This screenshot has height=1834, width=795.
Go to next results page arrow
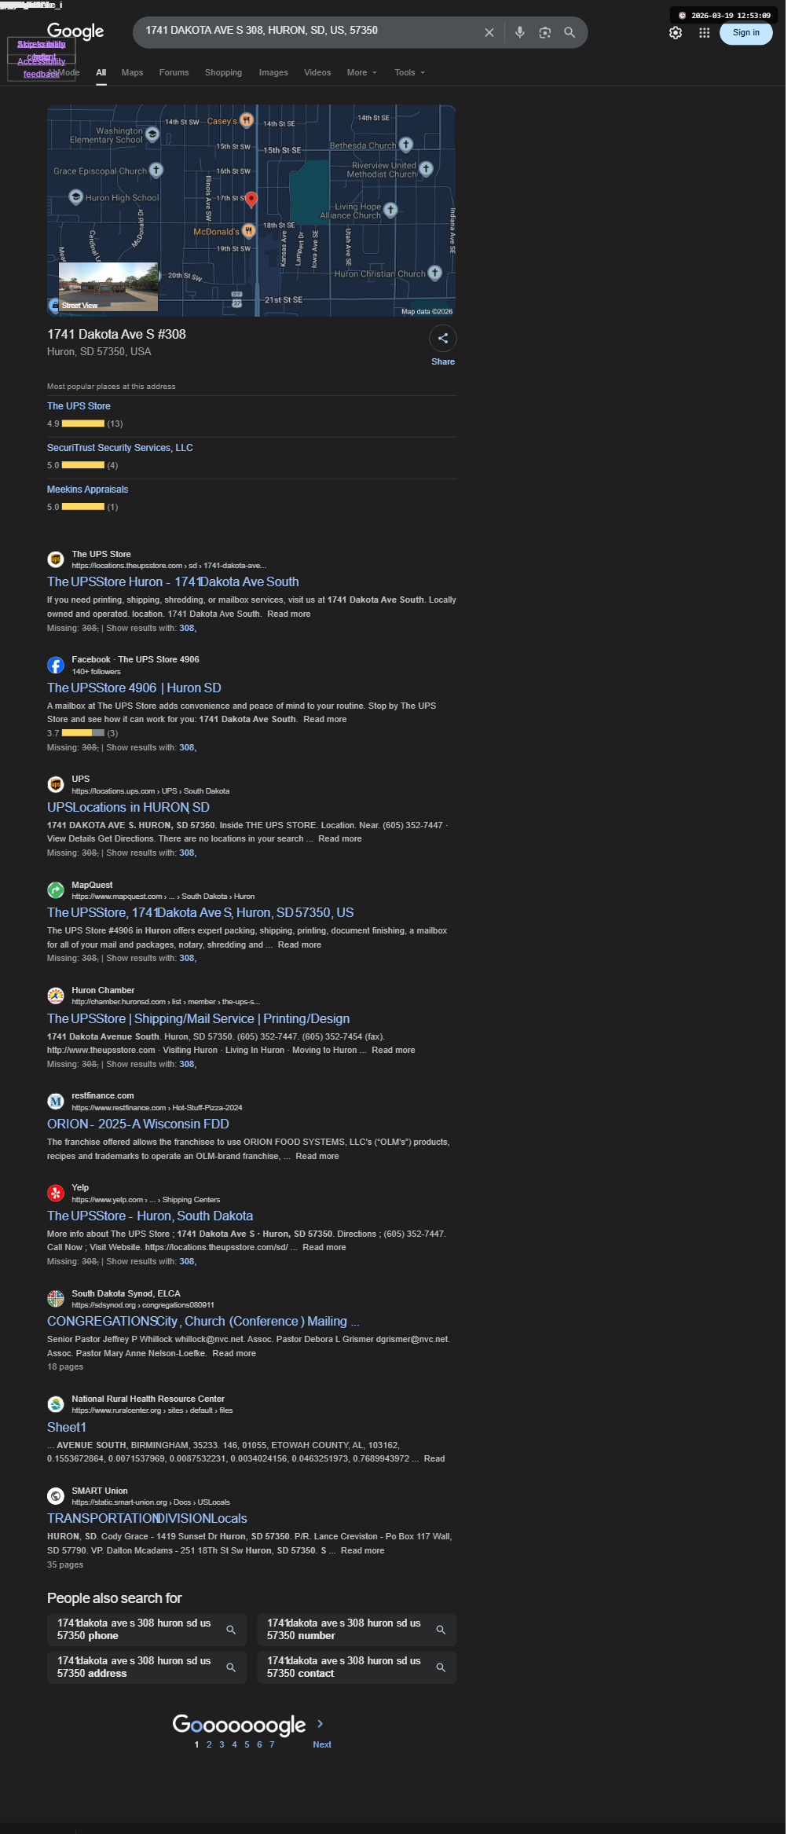[321, 1723]
